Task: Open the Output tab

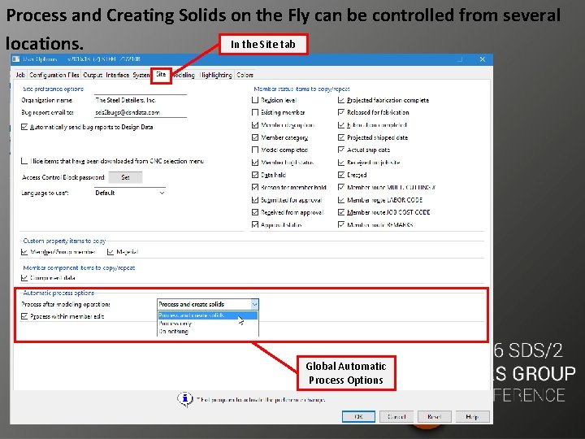Action: click(93, 75)
